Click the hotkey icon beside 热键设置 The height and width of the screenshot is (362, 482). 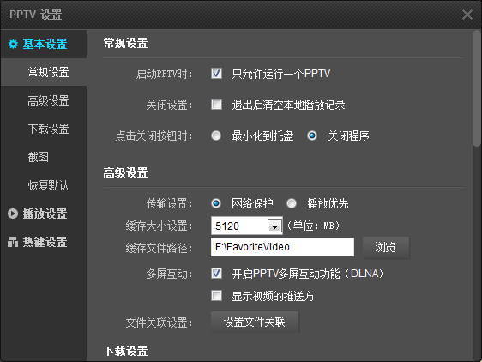pos(13,242)
